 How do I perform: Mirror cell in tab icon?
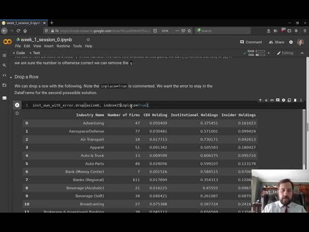289,100
